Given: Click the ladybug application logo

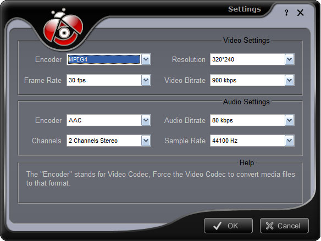Looking at the screenshot, I should point(63,27).
